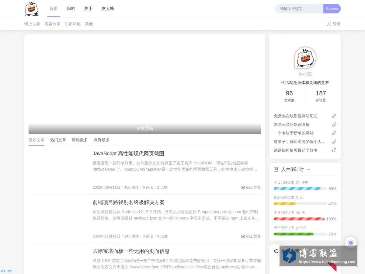The width and height of the screenshot is (365, 274).
Task: Click the 96 文章数 stat
Action: tap(289, 96)
